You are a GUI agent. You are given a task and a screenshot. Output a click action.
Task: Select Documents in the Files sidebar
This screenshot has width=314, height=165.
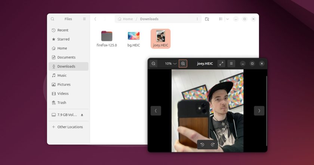(x=68, y=57)
